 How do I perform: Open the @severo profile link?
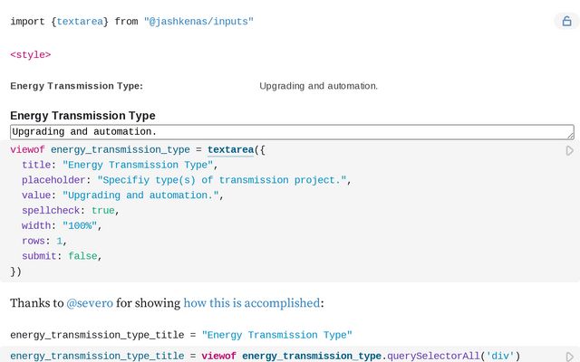tap(90, 302)
